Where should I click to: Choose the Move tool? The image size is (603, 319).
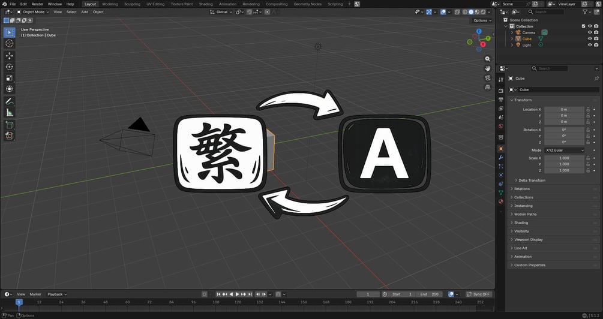point(10,56)
